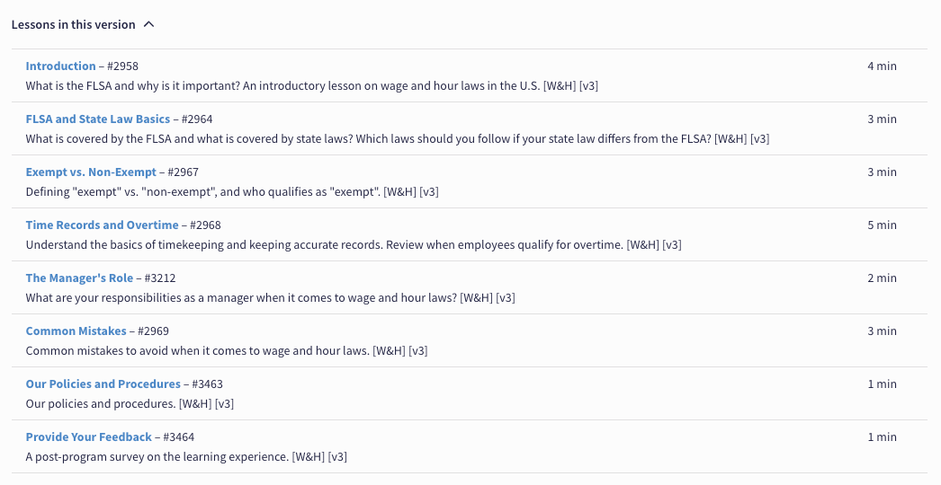Open the Our Policies and Procedures lesson
941x485 pixels.
[103, 384]
